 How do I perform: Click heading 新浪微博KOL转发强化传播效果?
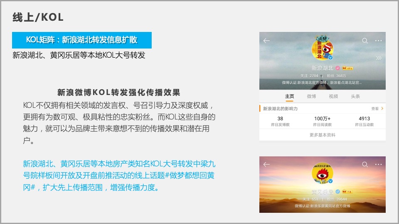118,93
